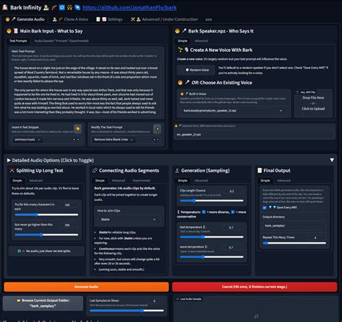Adjust the wave temperature slider
This screenshot has width=342, height=322.
pyautogui.click(x=211, y=256)
